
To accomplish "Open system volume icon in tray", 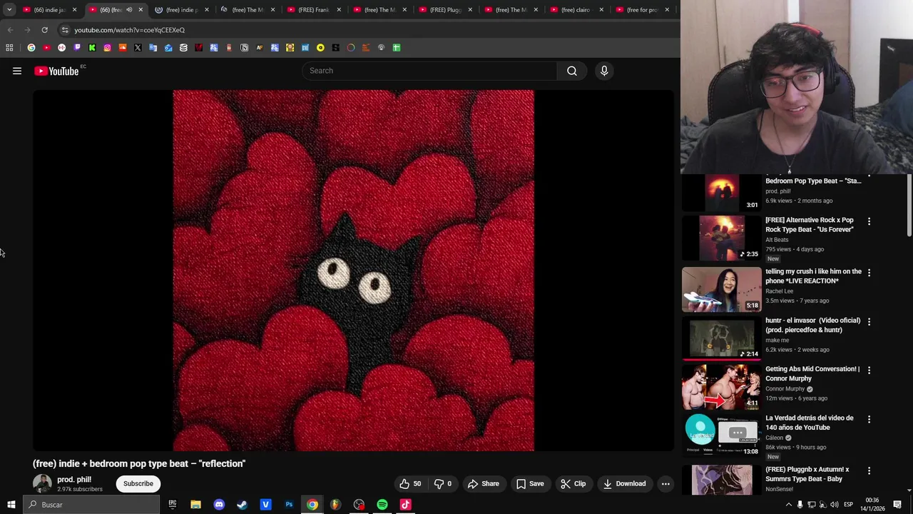I will point(835,505).
